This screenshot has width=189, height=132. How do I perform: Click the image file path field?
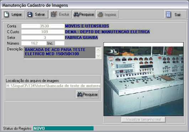[x=53, y=86]
